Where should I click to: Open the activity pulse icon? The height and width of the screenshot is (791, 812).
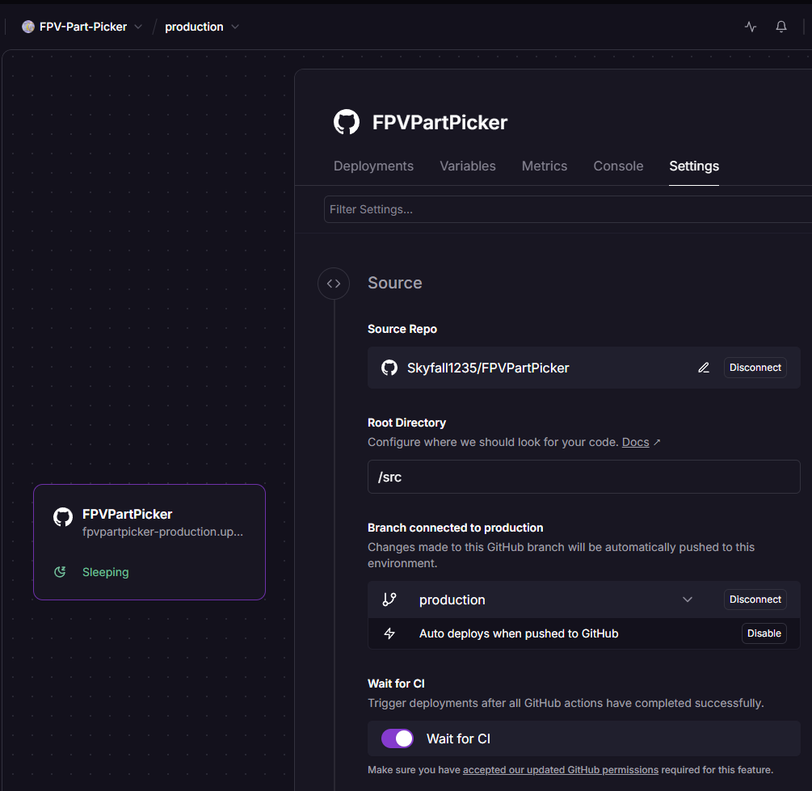[x=751, y=27]
